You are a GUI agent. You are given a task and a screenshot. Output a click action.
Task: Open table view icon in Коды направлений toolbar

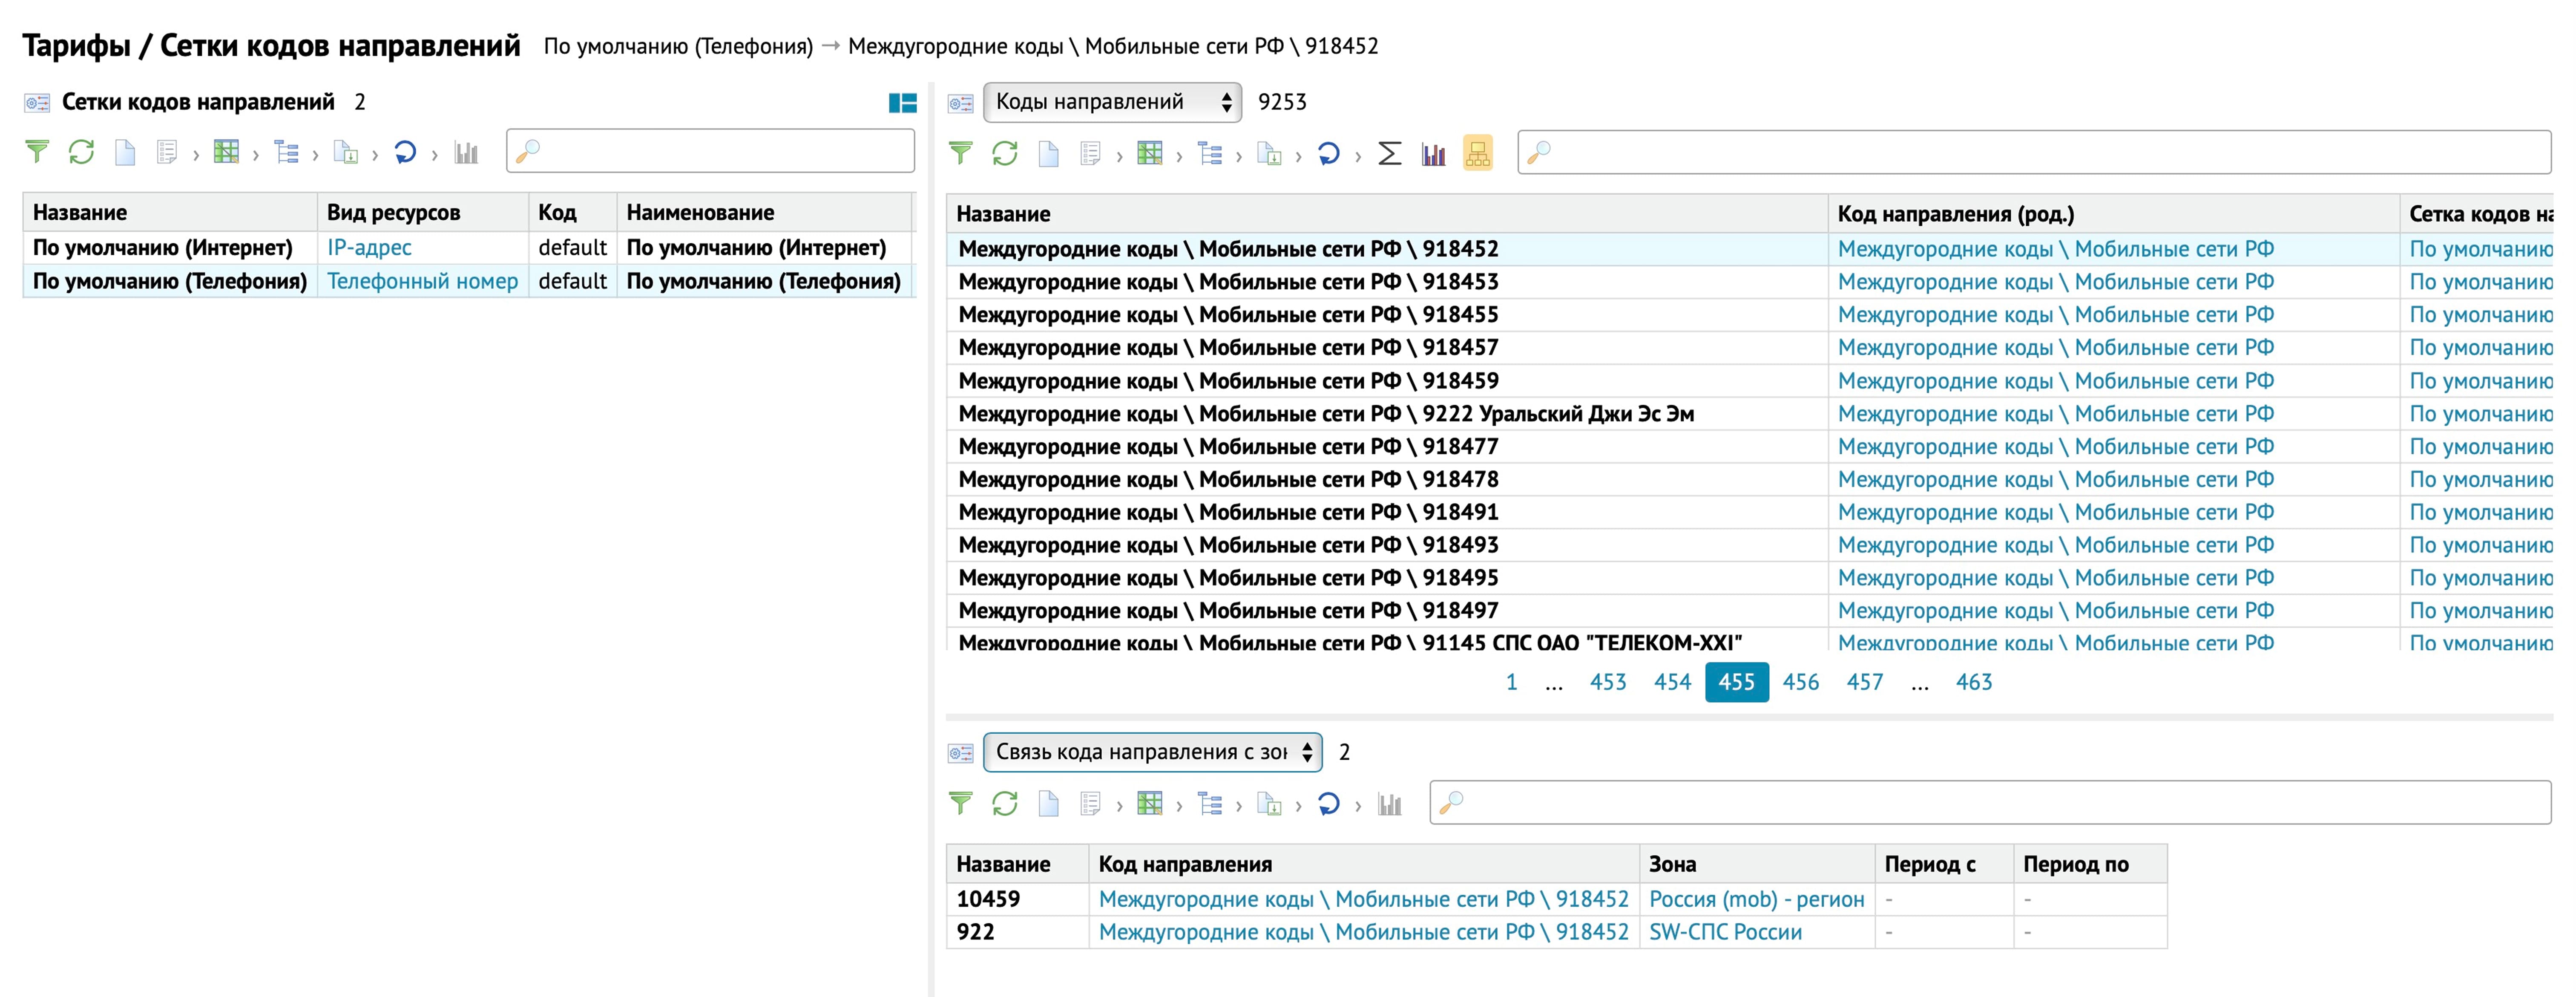[x=1151, y=153]
